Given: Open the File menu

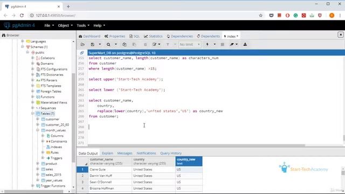Looking at the screenshot, I should click(x=49, y=25).
